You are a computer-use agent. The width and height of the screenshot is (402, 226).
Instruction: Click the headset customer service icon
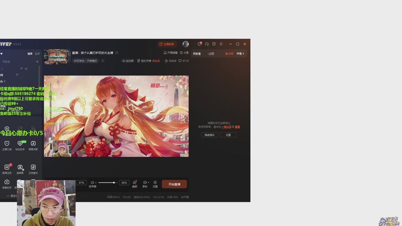207,44
